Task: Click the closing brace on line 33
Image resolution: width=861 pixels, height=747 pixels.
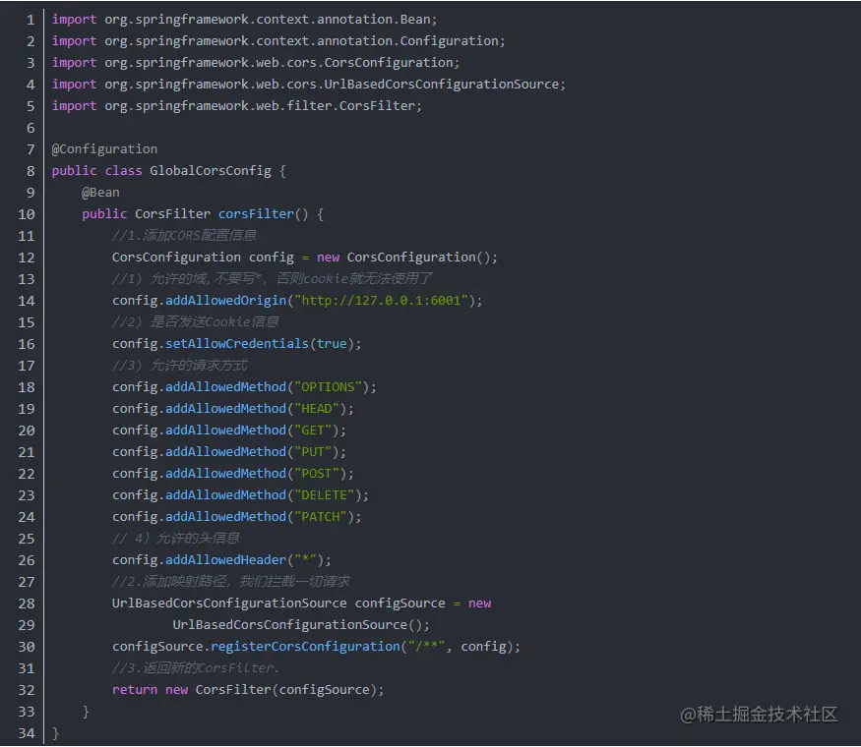Action: [x=86, y=712]
